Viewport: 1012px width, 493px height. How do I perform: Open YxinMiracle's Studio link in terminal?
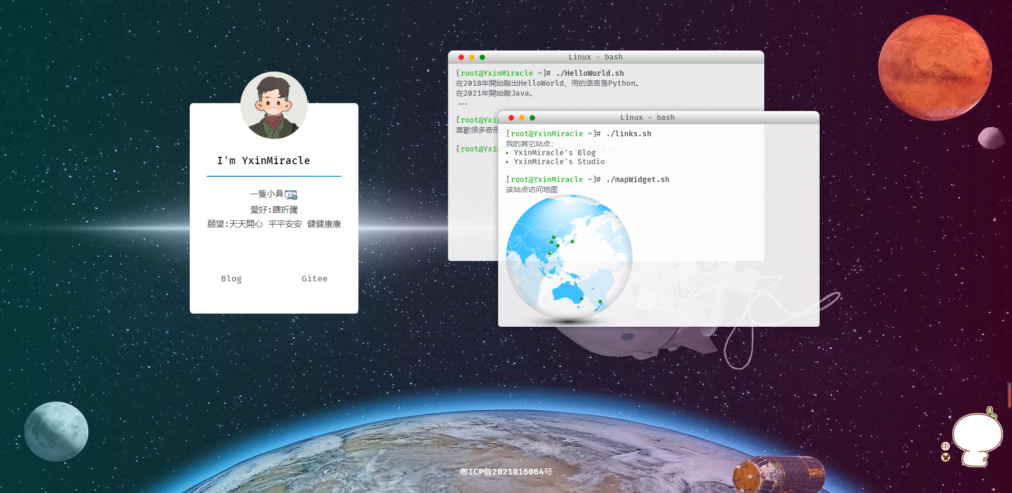[x=559, y=162]
